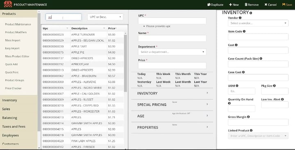Click the Price input field

tap(172, 66)
